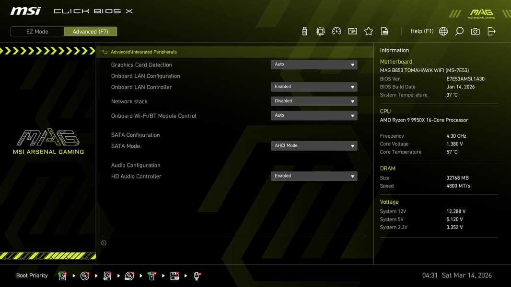Image resolution: width=511 pixels, height=287 pixels.
Task: Select the first hard disk boot device icon
Action: 62,276
